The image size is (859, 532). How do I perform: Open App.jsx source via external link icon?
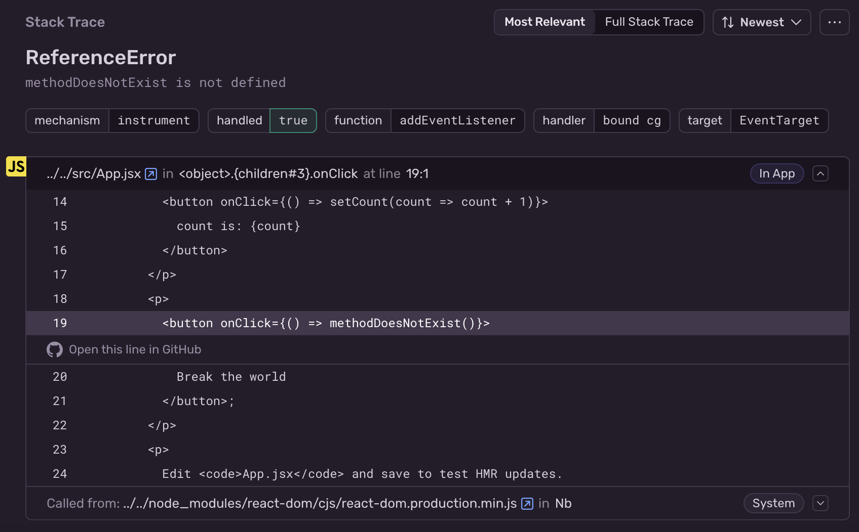(150, 173)
